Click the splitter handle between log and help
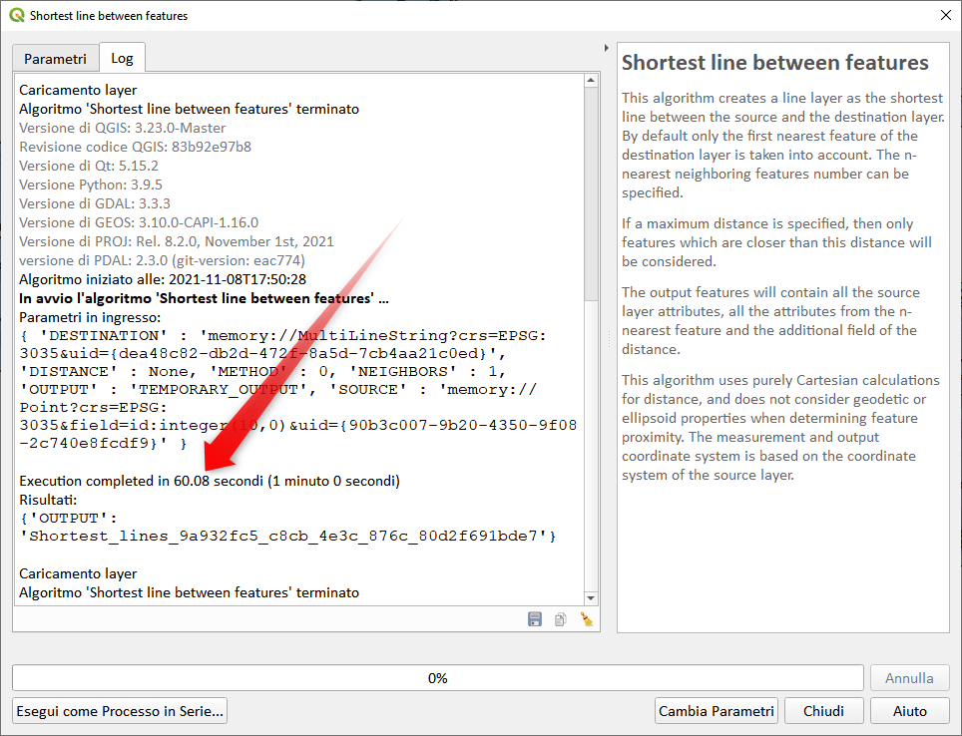962x736 pixels. (609, 339)
